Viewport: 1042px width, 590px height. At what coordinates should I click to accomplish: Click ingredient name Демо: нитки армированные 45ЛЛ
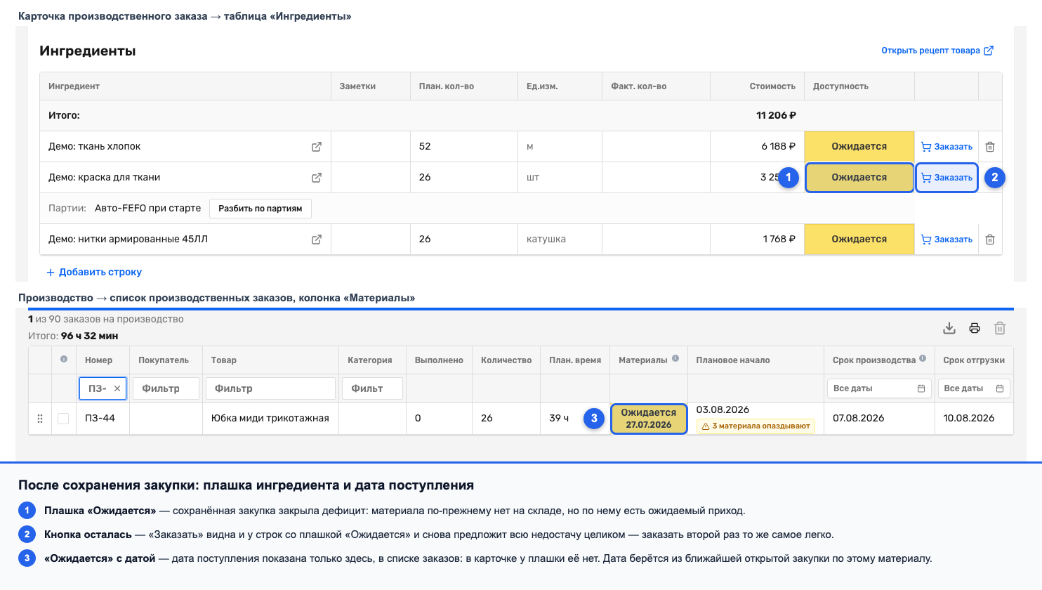[128, 240]
